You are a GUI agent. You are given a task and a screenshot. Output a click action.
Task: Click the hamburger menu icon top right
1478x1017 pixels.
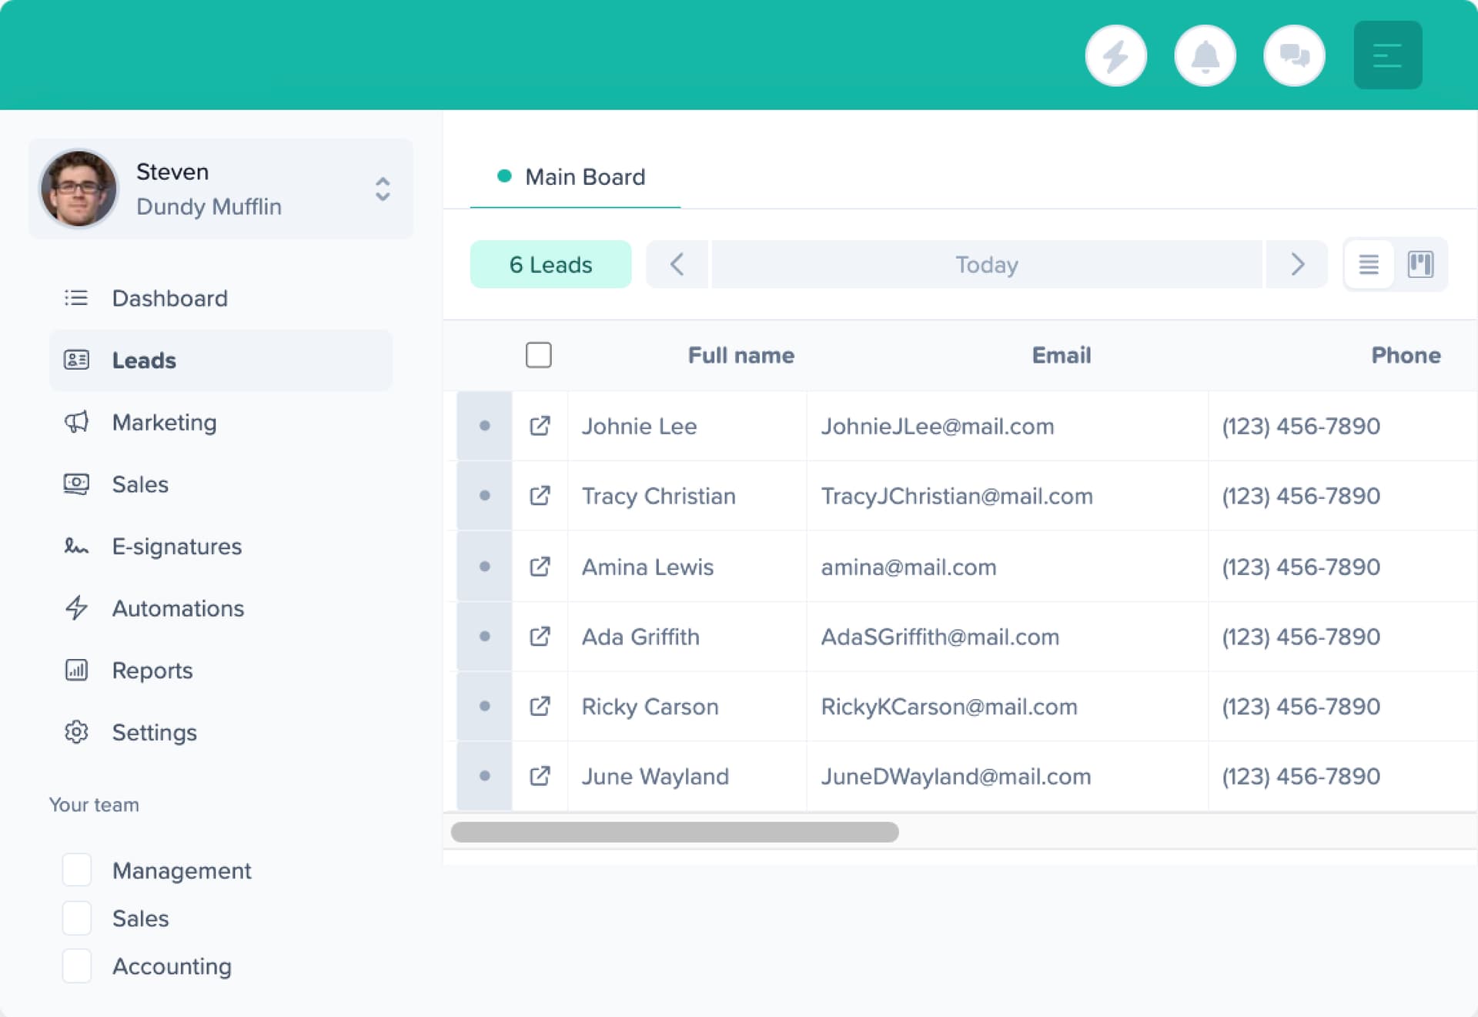tap(1387, 55)
